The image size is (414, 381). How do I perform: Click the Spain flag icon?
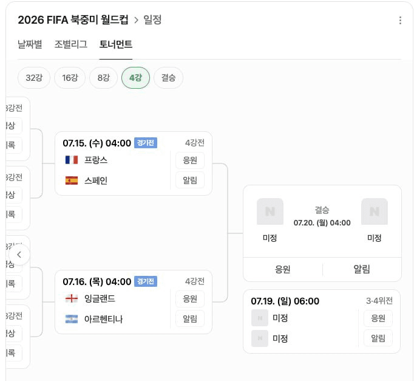tap(72, 180)
